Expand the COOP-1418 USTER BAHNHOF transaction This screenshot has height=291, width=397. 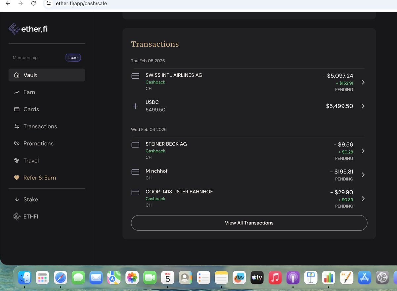click(x=363, y=199)
